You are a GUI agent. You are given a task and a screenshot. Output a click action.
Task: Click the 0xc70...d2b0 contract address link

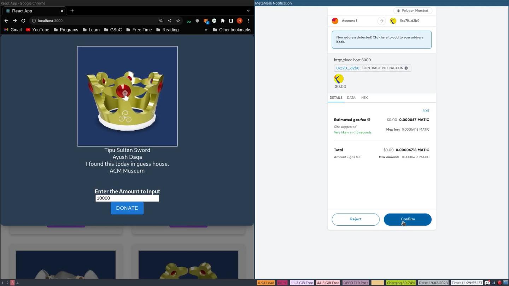[x=347, y=68]
